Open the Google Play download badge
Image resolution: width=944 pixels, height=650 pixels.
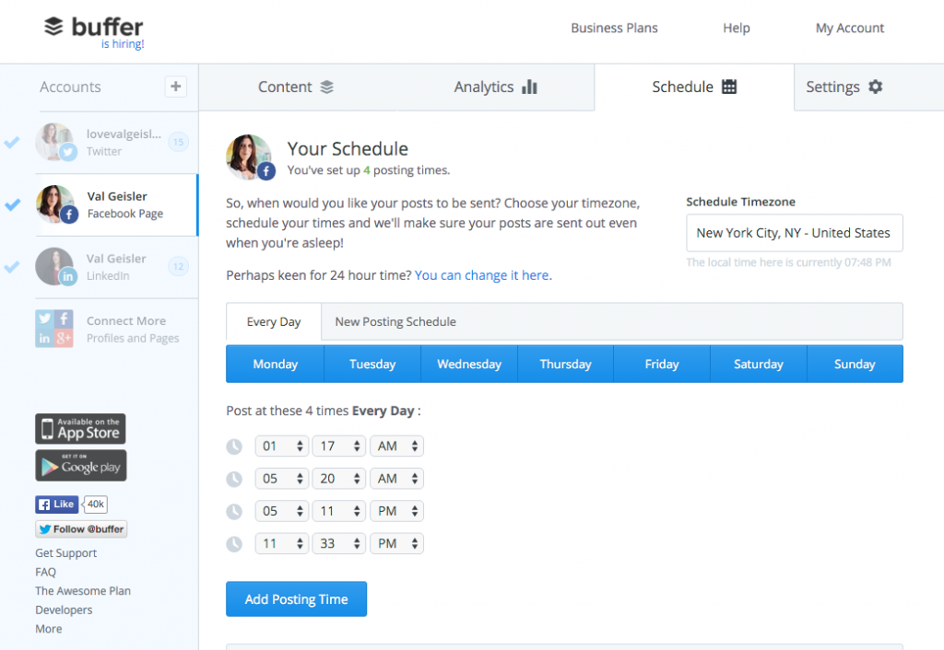(81, 465)
